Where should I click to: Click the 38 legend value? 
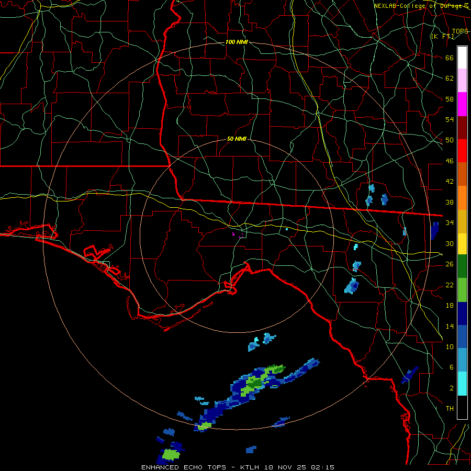pyautogui.click(x=450, y=202)
